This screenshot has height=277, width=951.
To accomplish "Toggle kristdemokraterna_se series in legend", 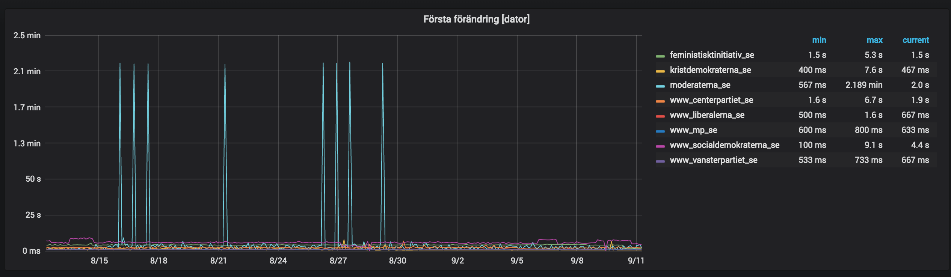I will coord(710,70).
